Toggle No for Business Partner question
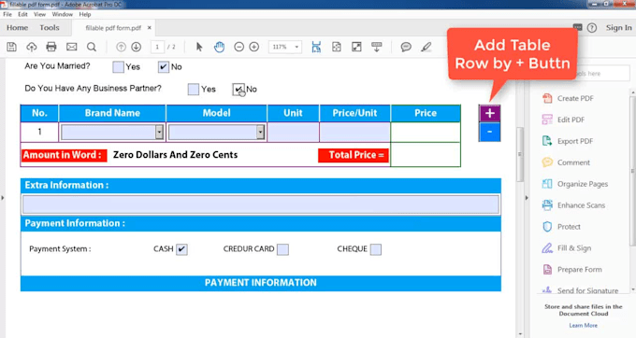 tap(238, 89)
